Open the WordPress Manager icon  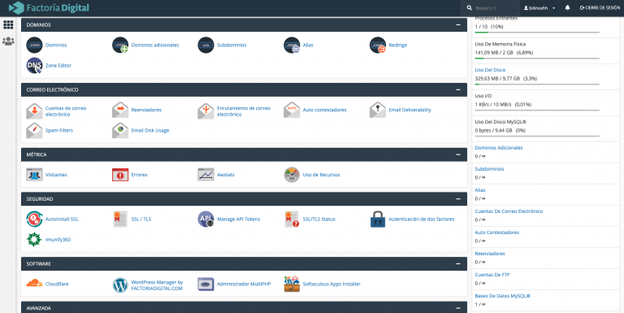point(120,285)
